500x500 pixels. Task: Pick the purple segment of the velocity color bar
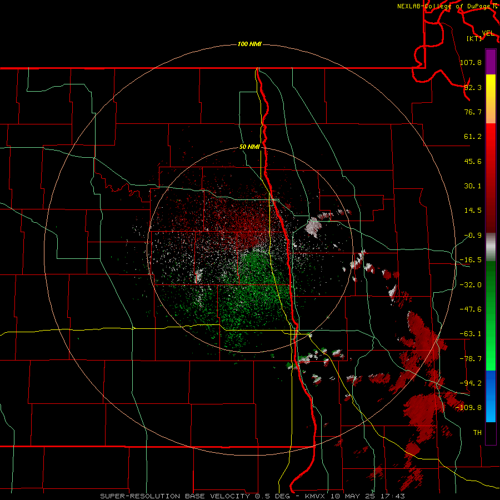tap(491, 62)
